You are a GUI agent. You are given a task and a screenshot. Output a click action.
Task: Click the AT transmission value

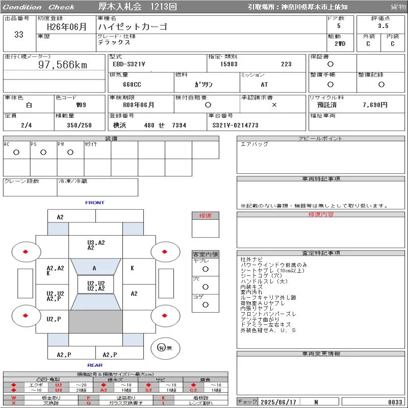click(x=264, y=84)
